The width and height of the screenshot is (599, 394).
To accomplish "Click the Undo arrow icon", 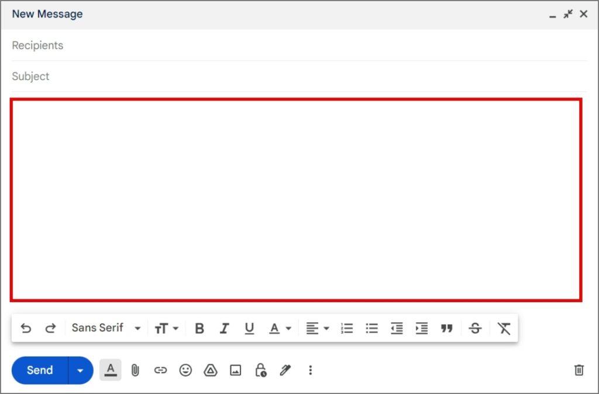I will tap(26, 328).
